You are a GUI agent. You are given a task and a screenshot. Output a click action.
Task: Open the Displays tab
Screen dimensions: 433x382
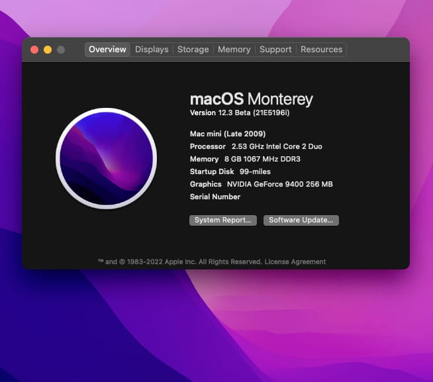click(152, 50)
